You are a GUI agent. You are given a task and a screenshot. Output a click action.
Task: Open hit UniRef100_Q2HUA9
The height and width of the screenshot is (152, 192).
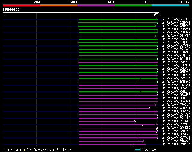coord(176,33)
